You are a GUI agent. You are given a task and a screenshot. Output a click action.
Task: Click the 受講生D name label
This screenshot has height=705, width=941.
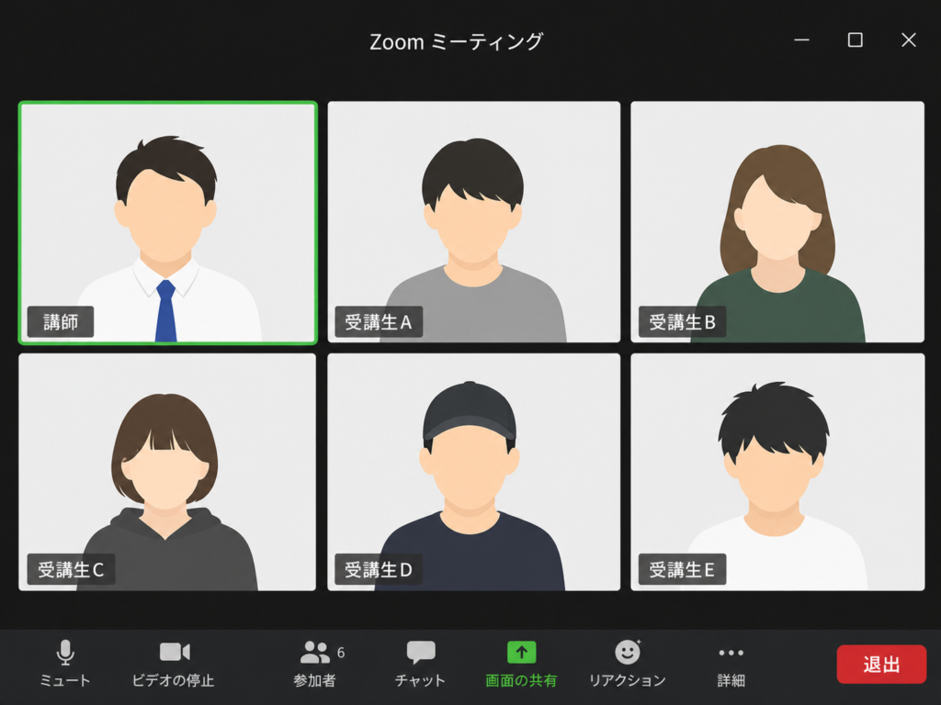pos(379,569)
